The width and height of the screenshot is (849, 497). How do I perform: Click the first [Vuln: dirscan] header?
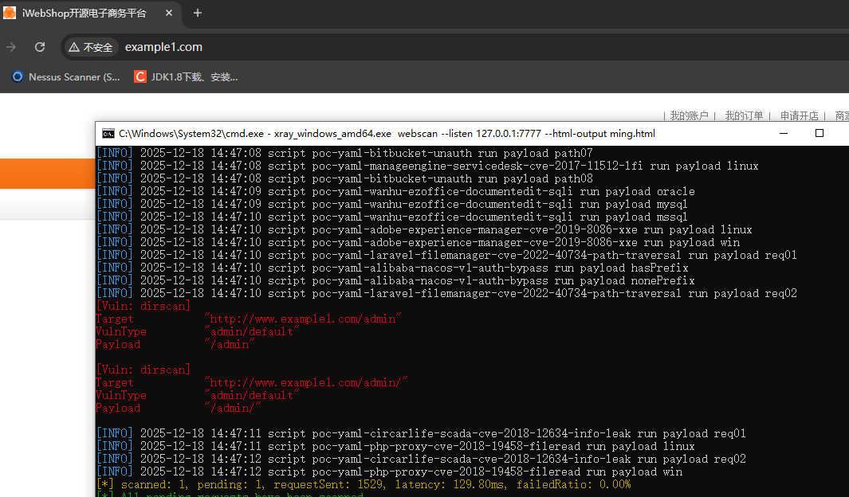tap(143, 306)
